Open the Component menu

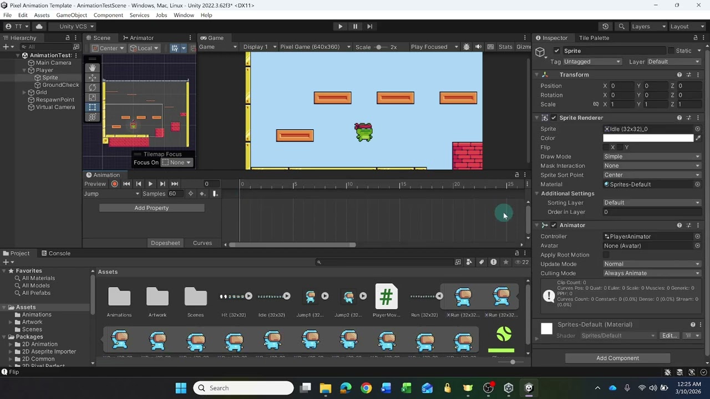click(x=108, y=15)
